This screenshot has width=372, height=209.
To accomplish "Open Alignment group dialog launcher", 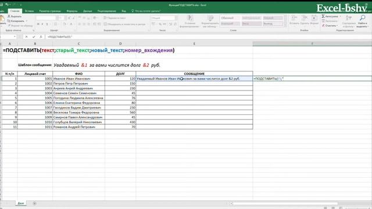I will click(x=149, y=30).
